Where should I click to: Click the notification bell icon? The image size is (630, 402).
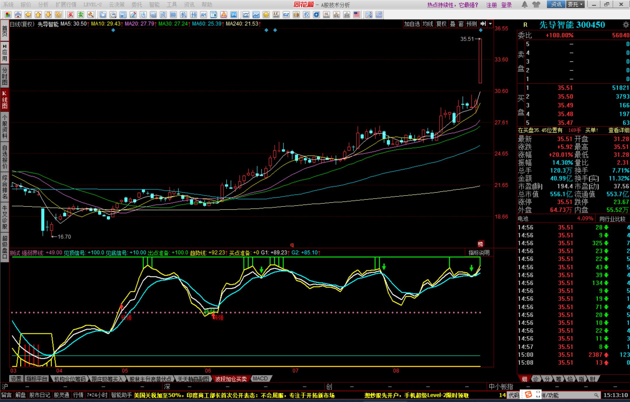coord(524,4)
